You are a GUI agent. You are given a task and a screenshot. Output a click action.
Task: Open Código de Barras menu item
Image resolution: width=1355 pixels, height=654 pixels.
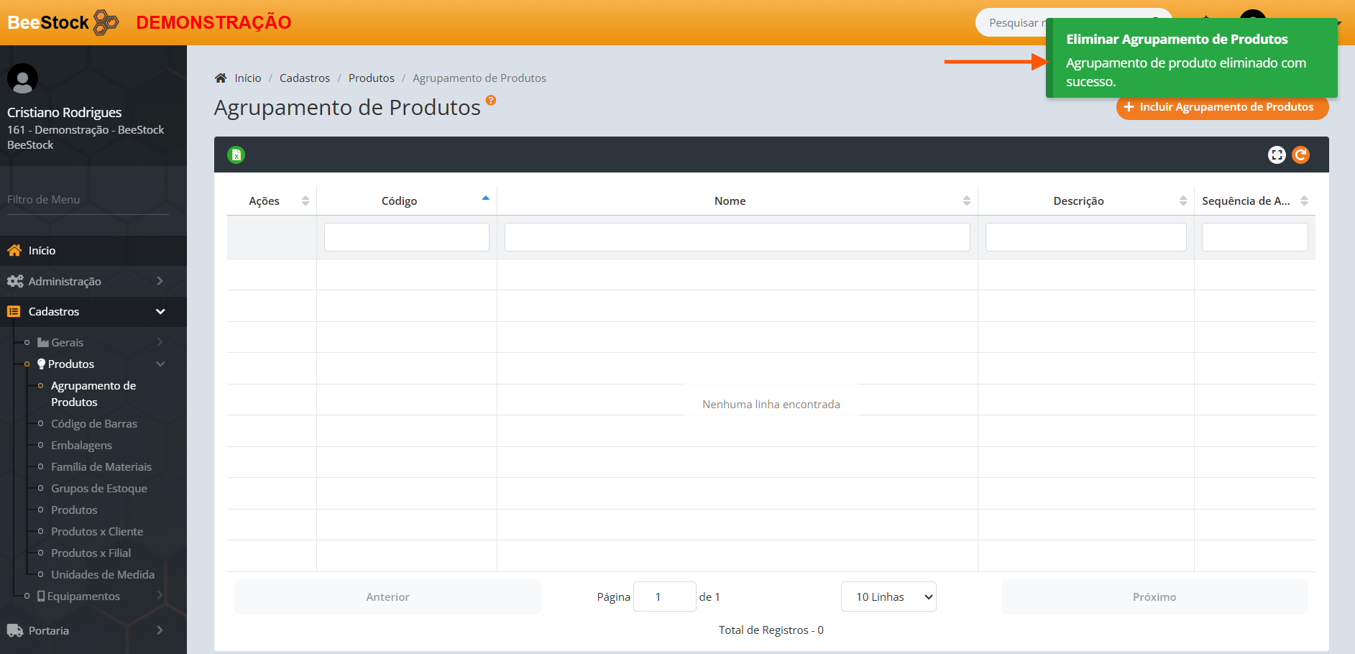click(x=94, y=423)
